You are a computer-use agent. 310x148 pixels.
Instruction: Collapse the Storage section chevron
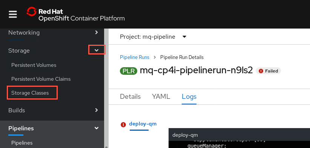[97, 50]
